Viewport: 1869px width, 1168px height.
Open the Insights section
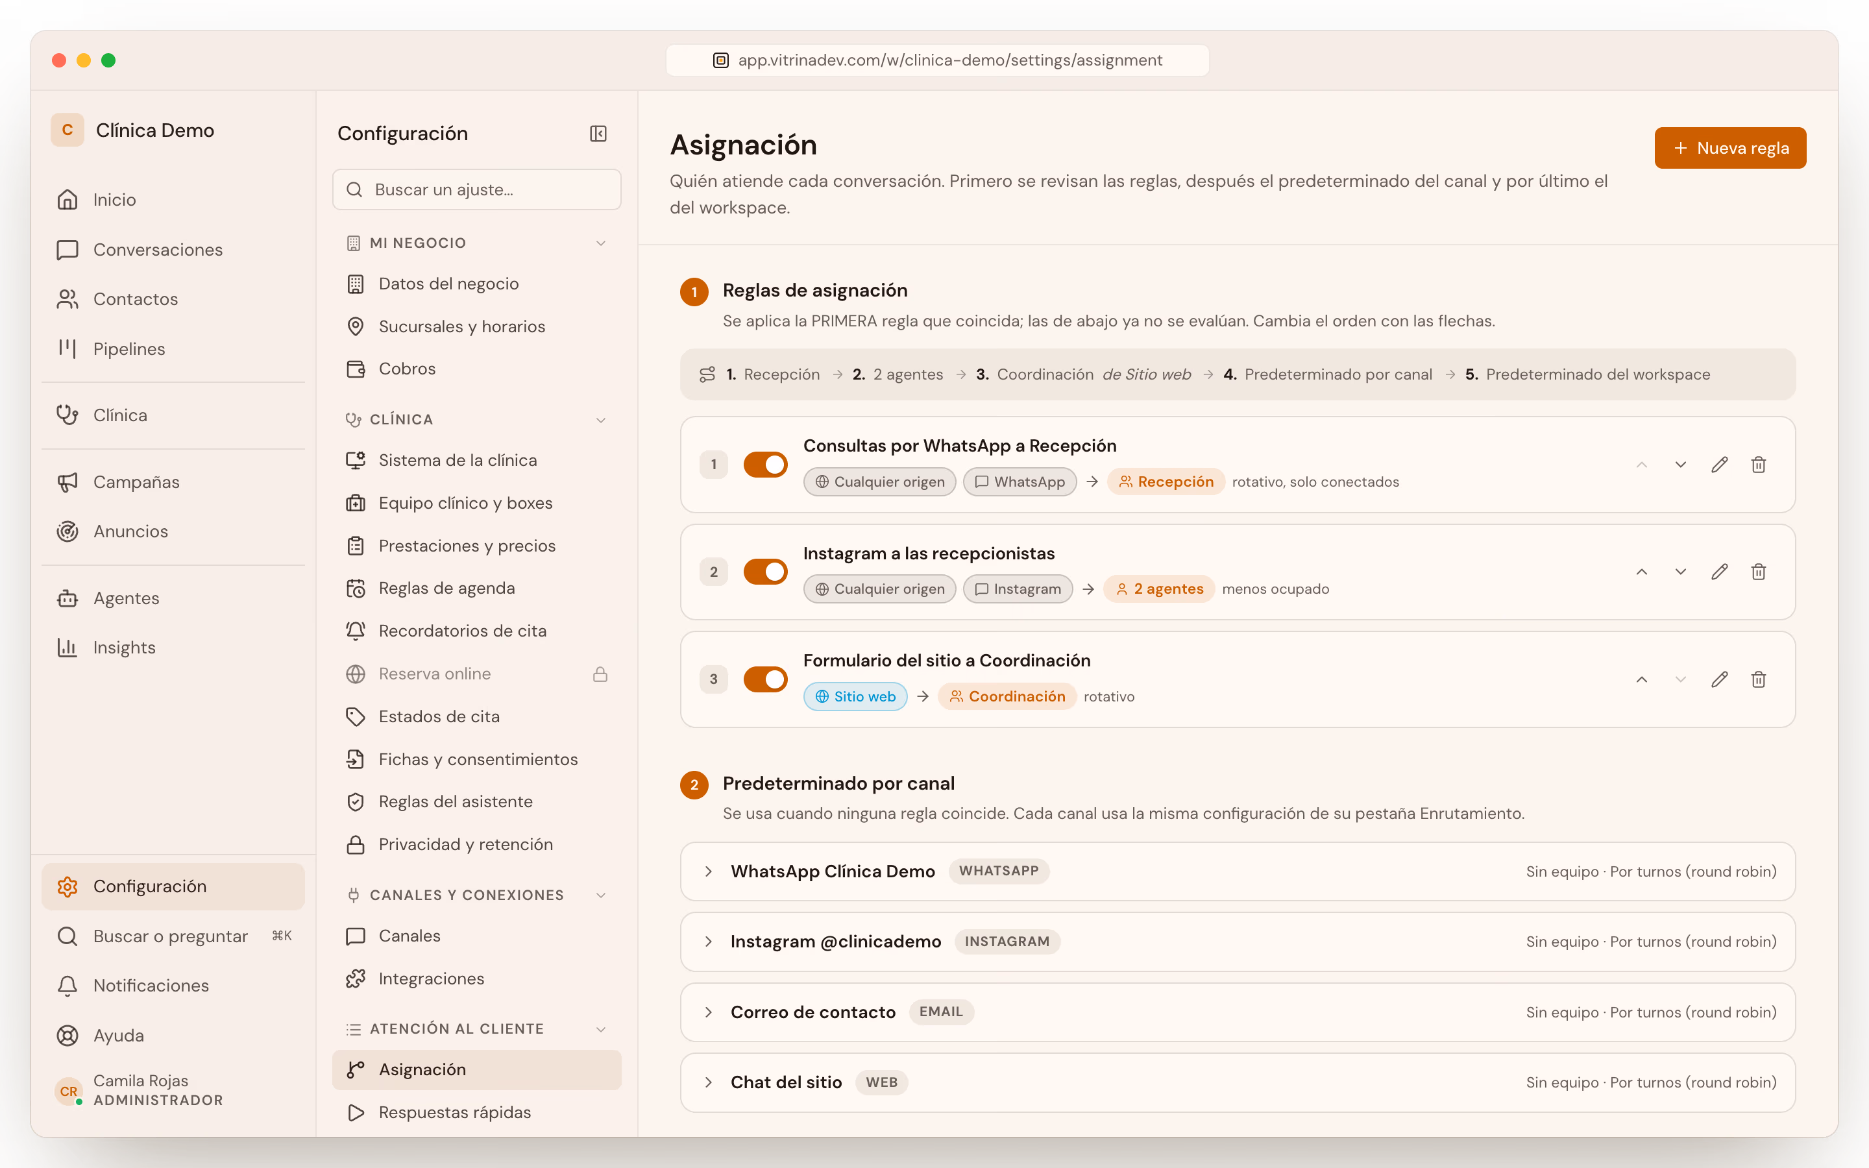point(173,648)
